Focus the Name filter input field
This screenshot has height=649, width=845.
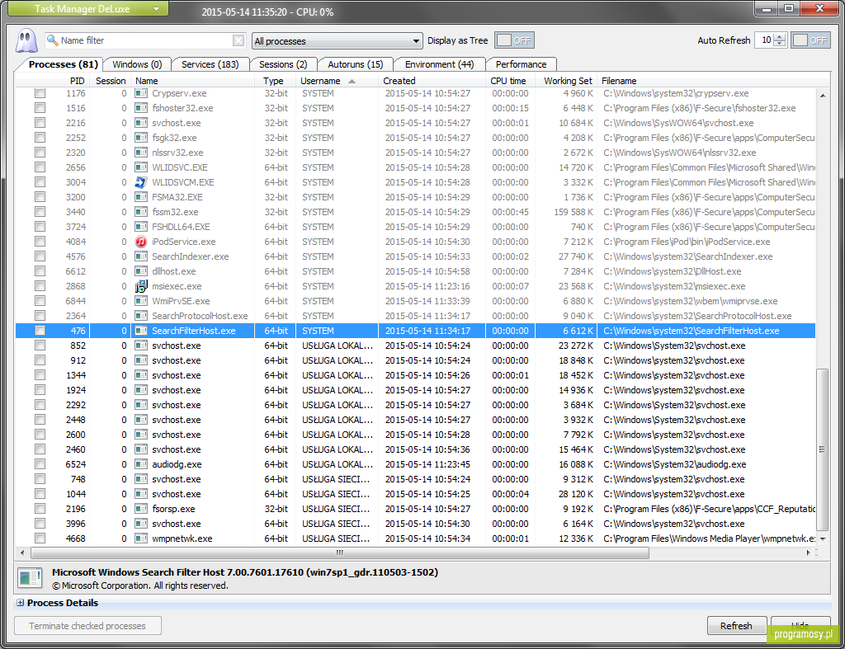(x=145, y=40)
